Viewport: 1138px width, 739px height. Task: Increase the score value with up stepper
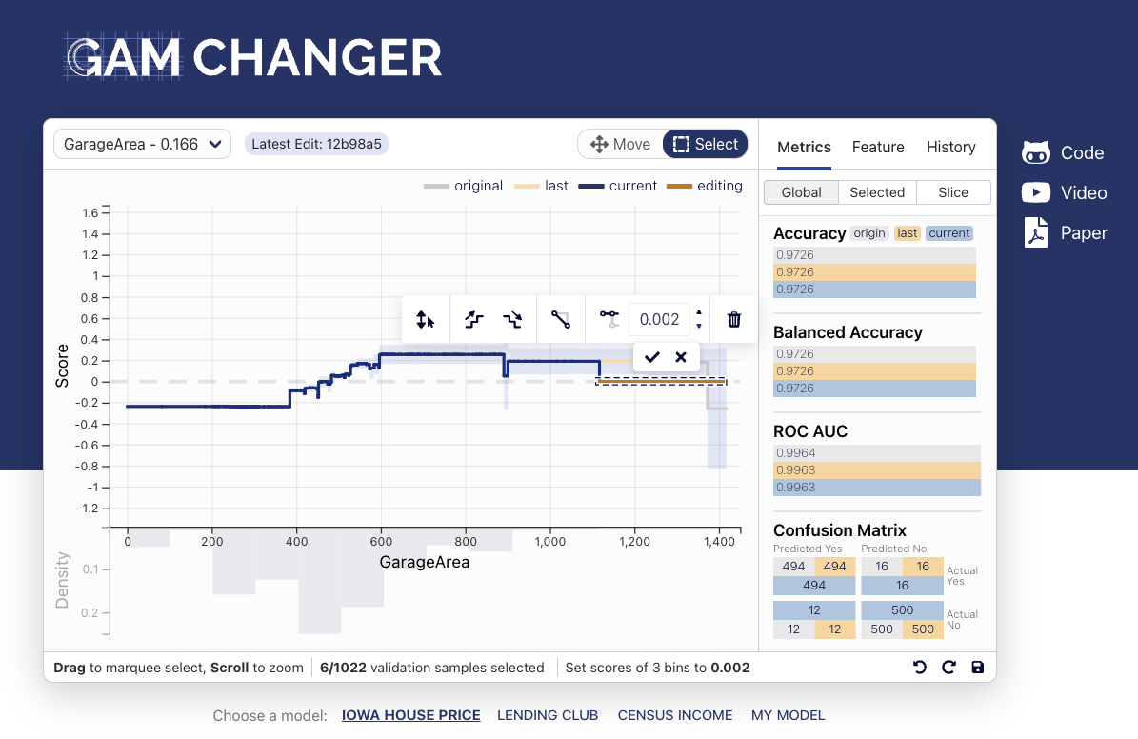coord(699,311)
